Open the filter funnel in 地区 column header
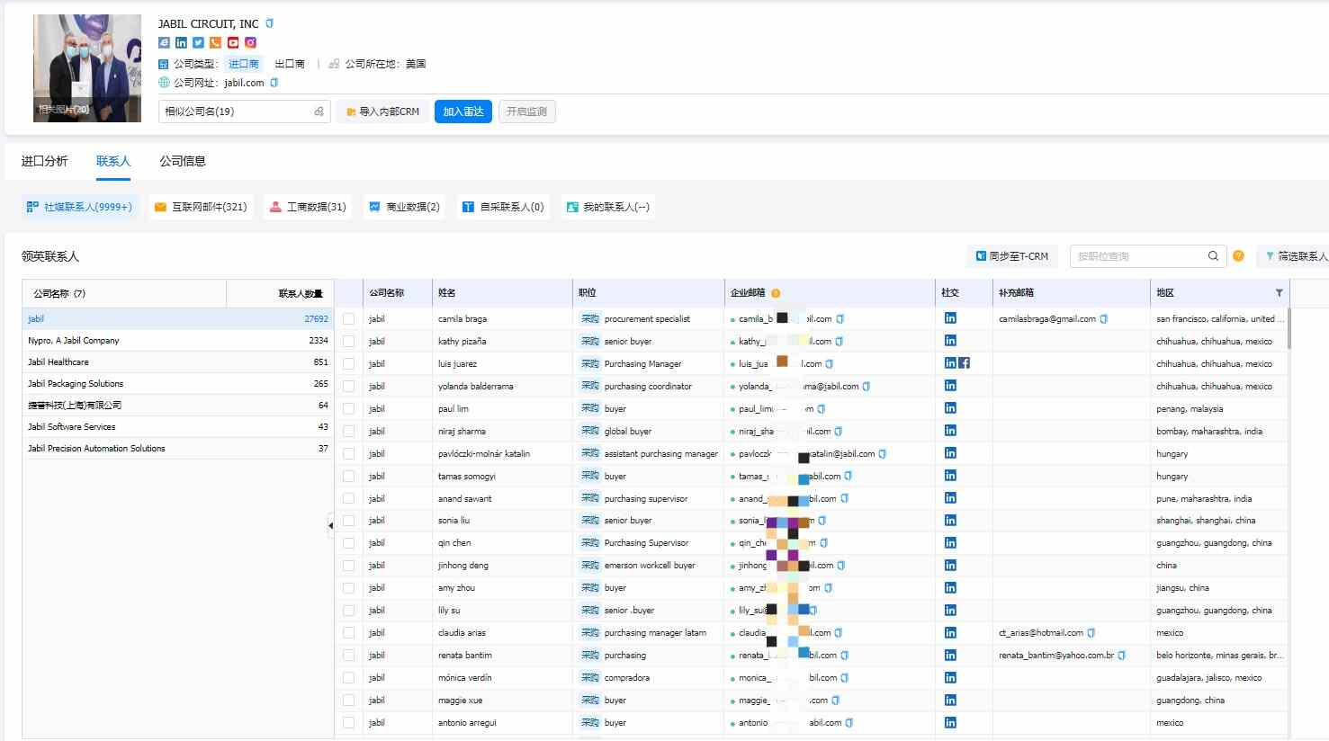Image resolution: width=1329 pixels, height=741 pixels. pyautogui.click(x=1279, y=293)
